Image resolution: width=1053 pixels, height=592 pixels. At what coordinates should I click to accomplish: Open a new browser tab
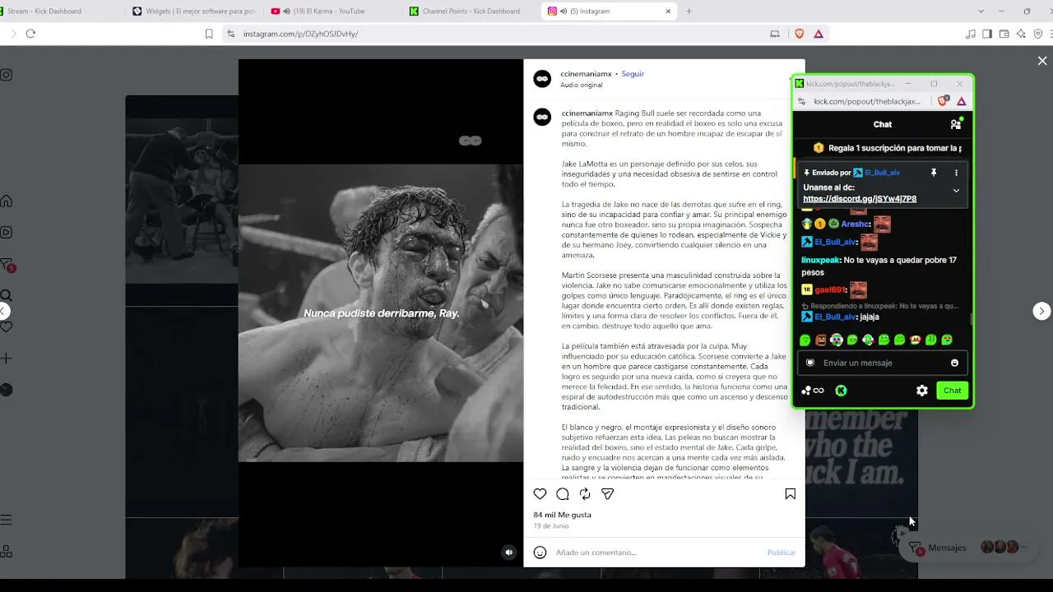689,12
